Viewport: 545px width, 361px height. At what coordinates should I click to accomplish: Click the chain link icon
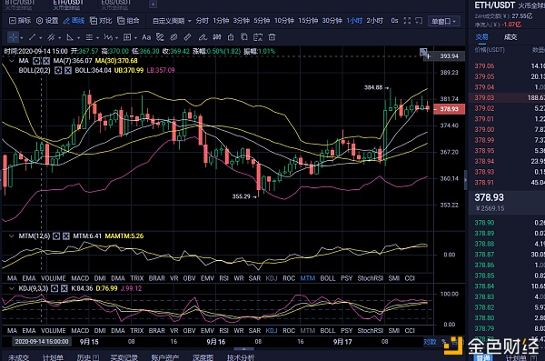[173, 37]
